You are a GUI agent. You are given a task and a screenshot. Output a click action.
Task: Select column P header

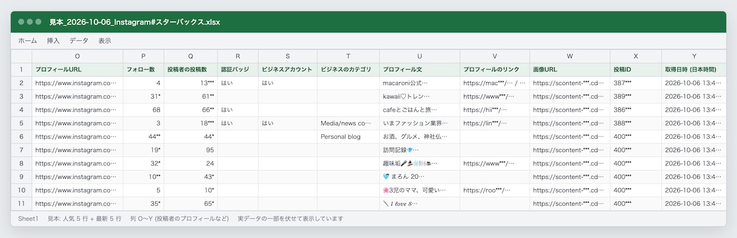tap(144, 56)
